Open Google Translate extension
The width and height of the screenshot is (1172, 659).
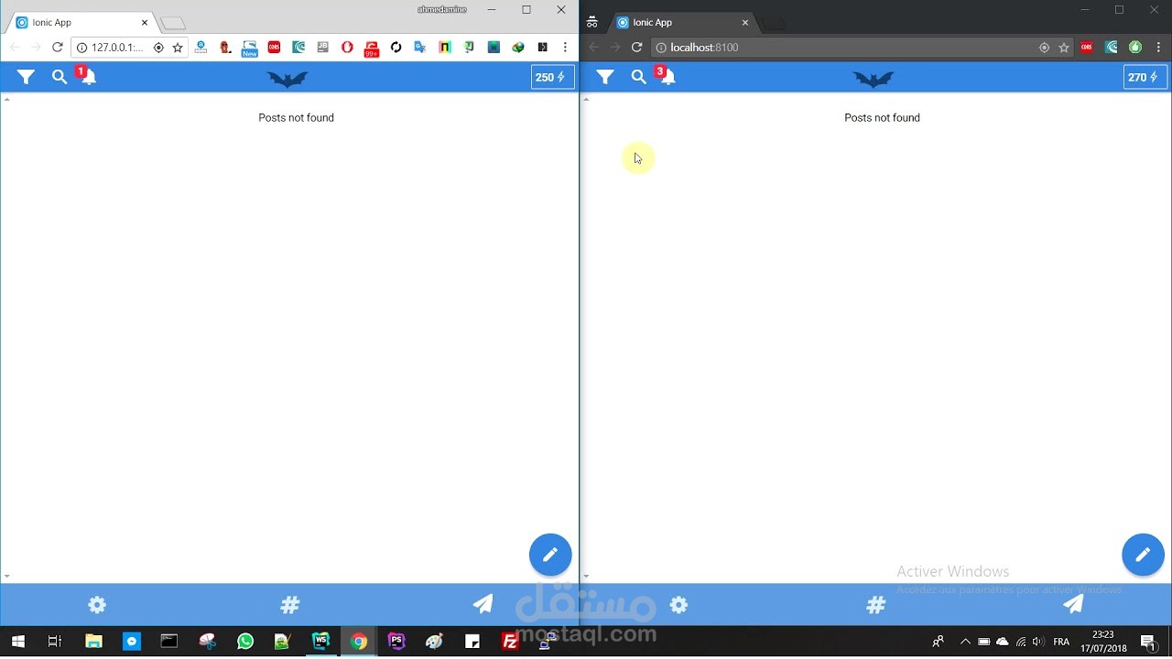420,48
